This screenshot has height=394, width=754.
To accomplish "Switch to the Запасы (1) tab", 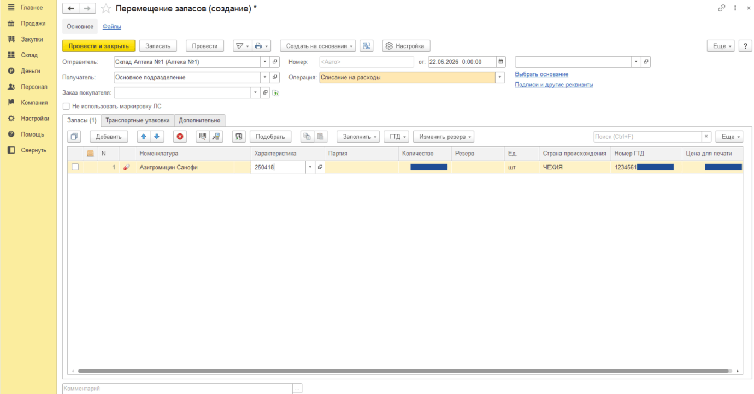I will (x=82, y=120).
